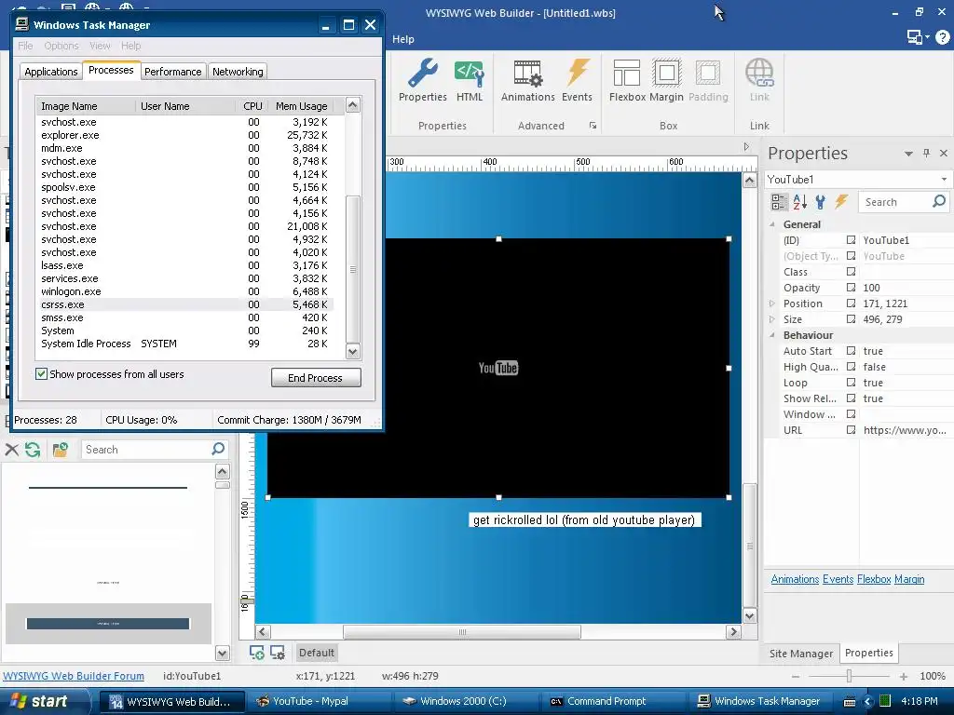The width and height of the screenshot is (954, 715).
Task: Switch Properties panel to categorized view
Action: 779,202
